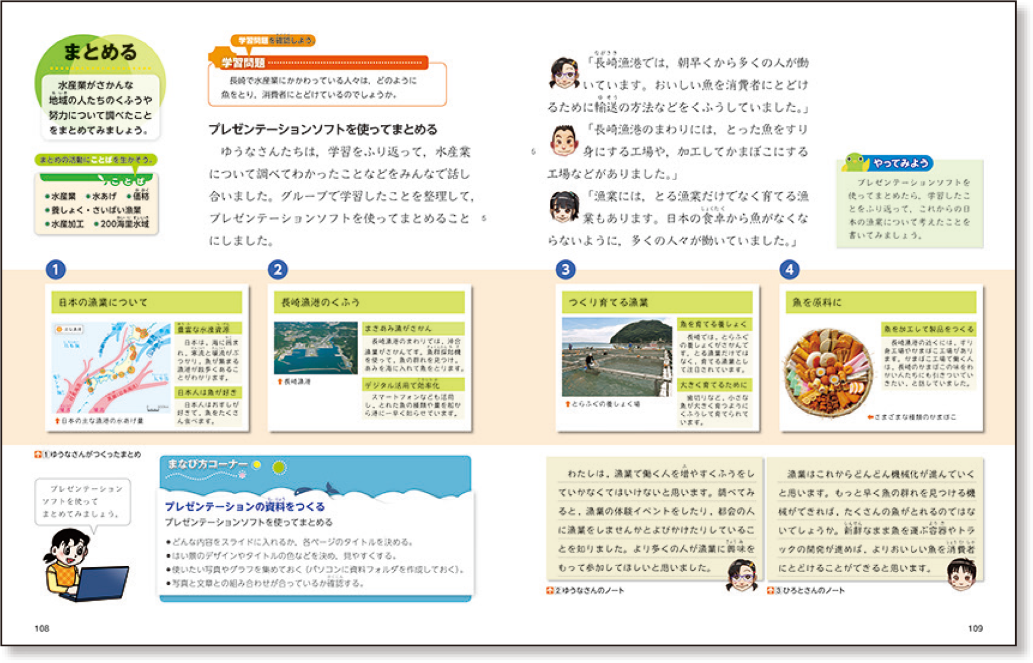
Task: Click the green bird icon beside やってみよう
Action: [854, 162]
